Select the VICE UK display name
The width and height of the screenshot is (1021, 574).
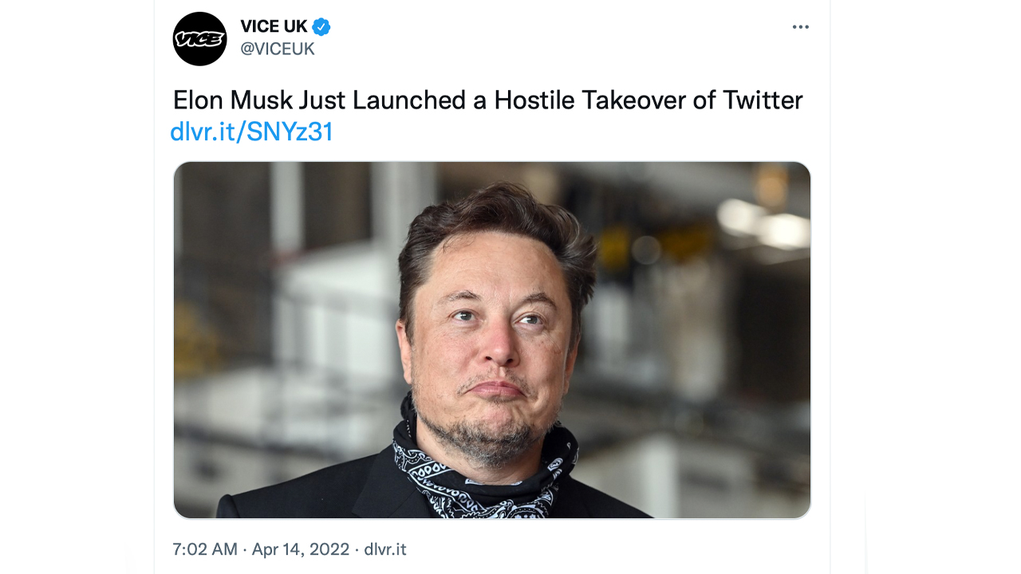tap(272, 25)
